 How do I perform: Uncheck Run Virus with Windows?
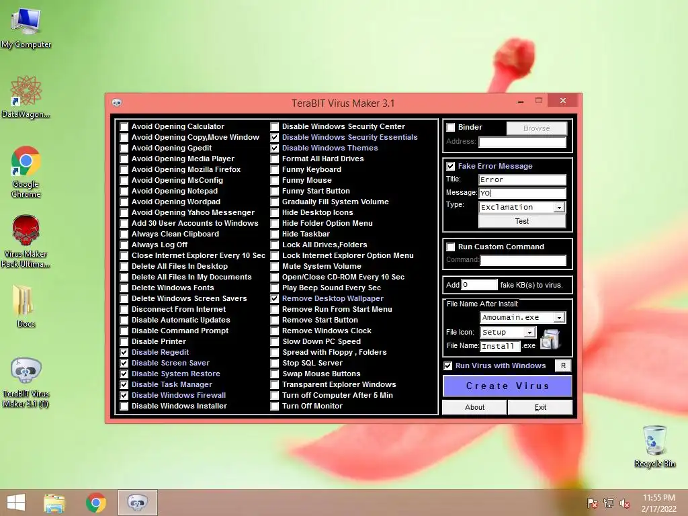(x=448, y=366)
